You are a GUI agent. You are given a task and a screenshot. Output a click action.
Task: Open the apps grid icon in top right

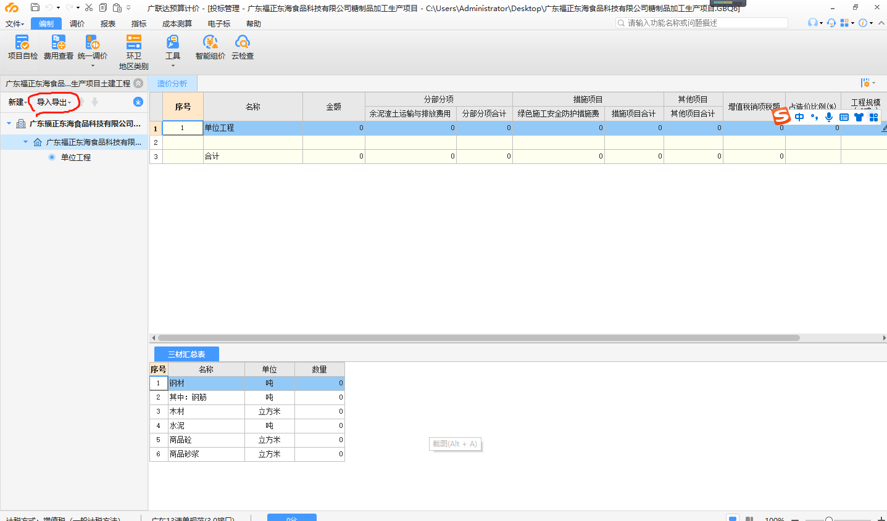coord(844,23)
